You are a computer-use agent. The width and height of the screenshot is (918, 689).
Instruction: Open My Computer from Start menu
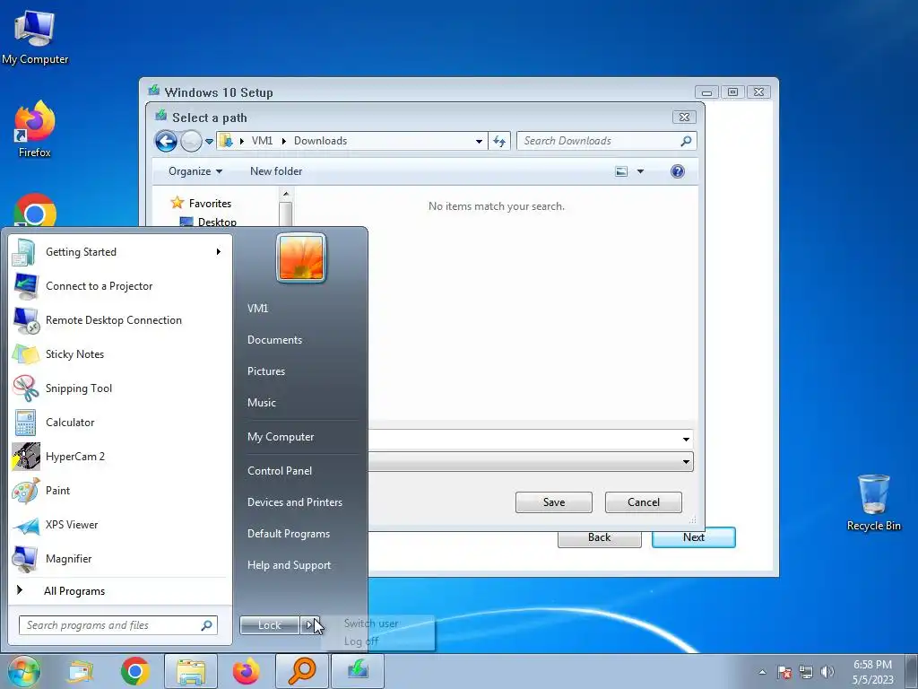[281, 437]
